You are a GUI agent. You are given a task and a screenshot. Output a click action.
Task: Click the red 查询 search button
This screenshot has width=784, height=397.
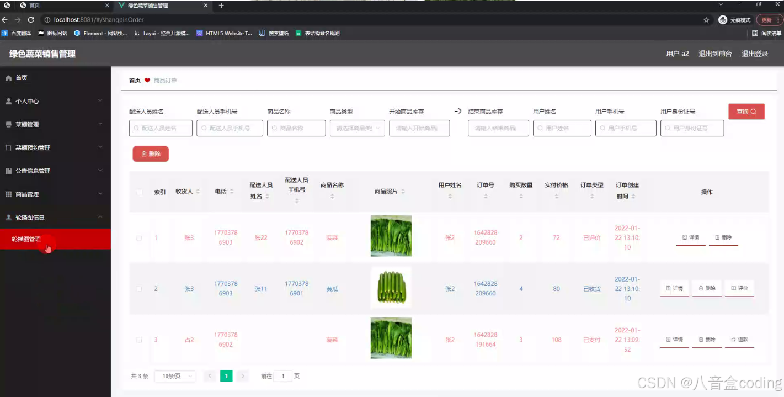point(746,112)
